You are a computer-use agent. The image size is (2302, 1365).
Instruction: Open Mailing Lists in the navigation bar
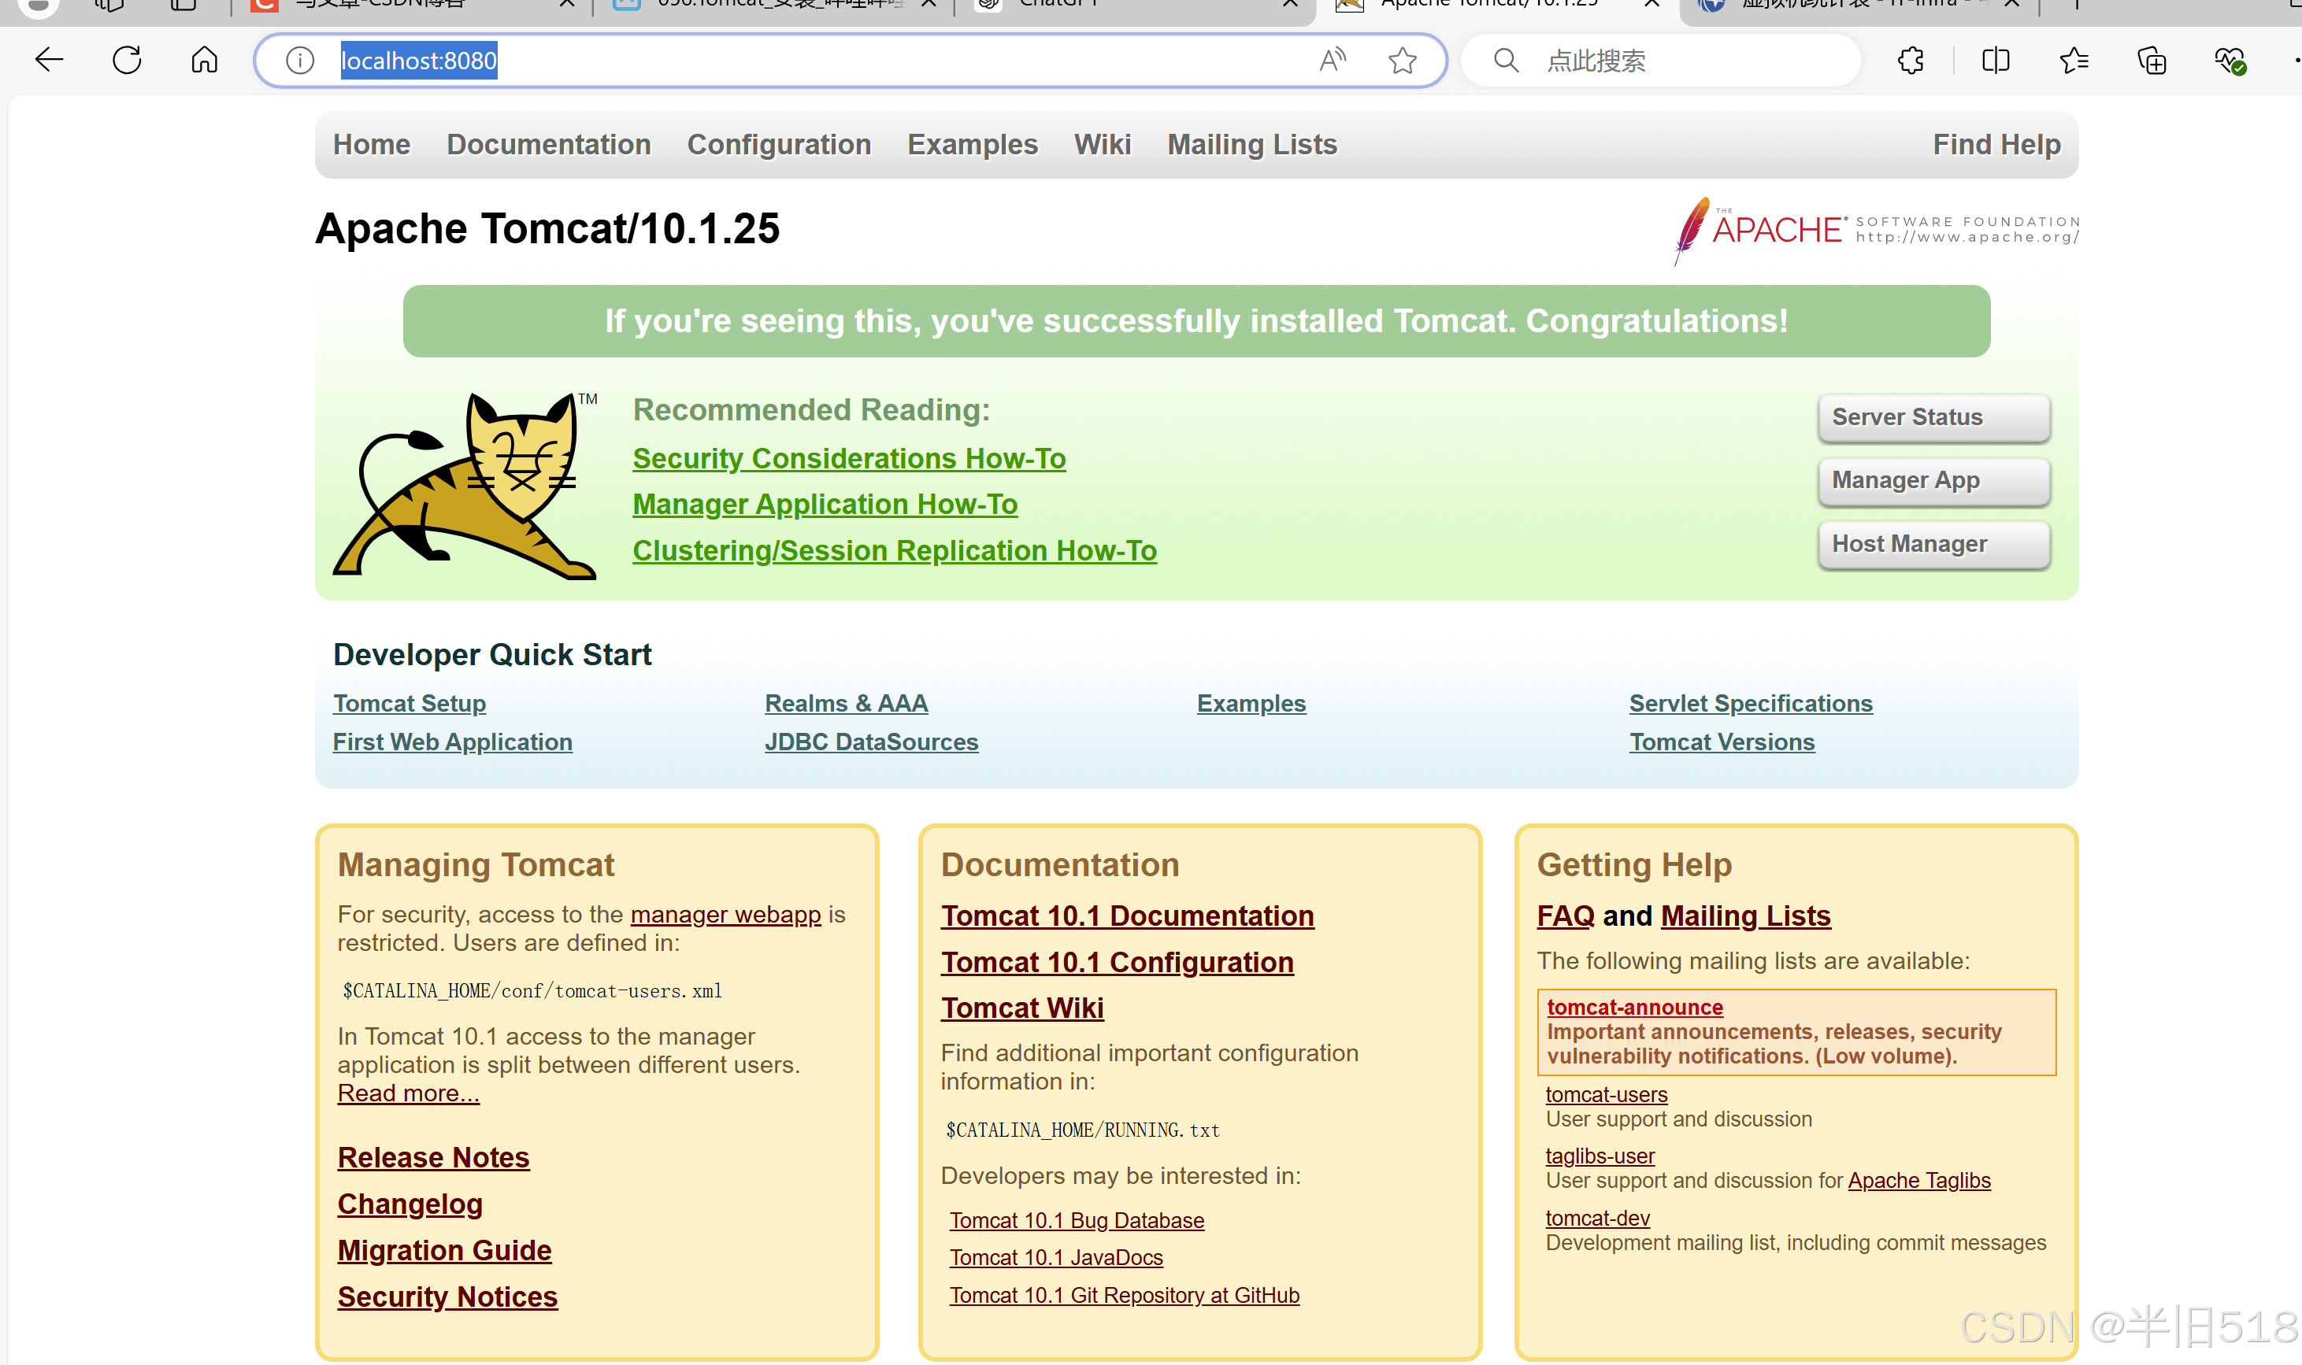(x=1252, y=144)
